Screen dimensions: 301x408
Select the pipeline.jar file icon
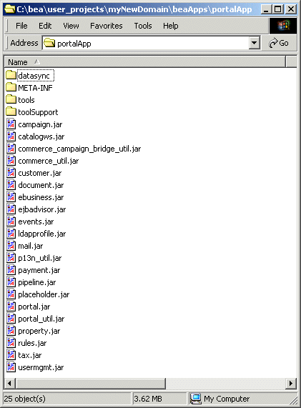click(11, 282)
